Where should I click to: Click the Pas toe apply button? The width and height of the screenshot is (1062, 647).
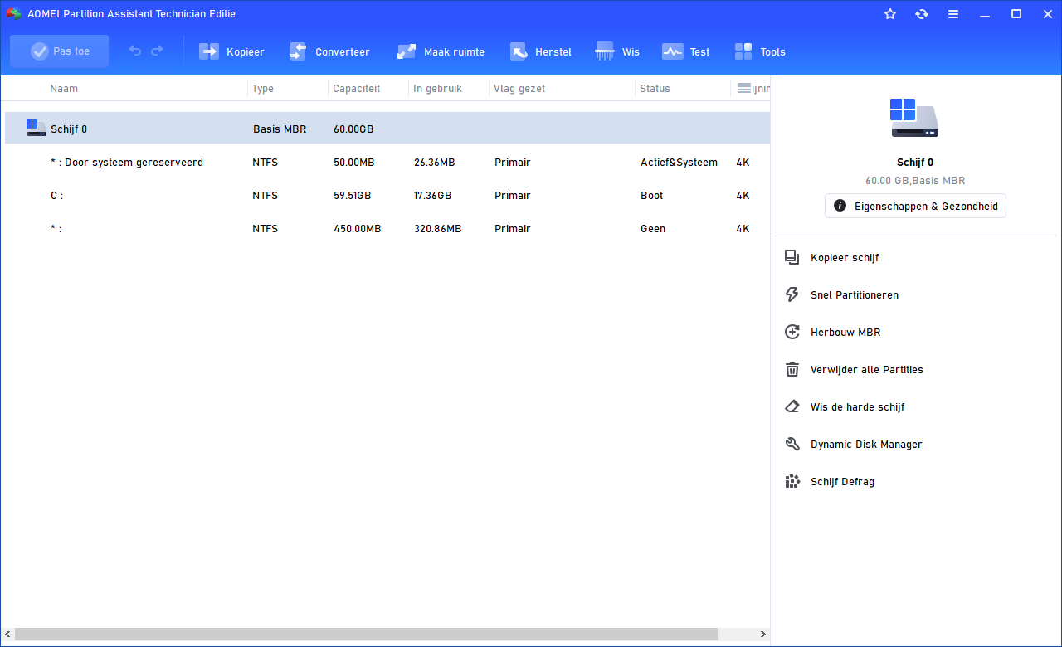click(x=59, y=51)
